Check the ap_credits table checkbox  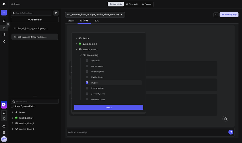tap(87, 60)
